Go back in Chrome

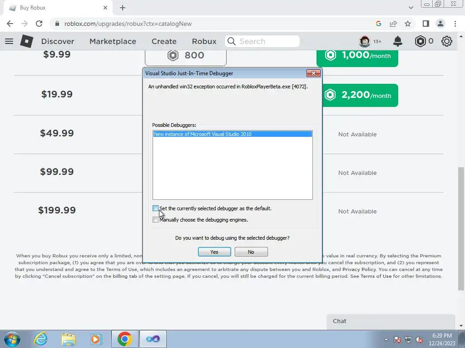click(x=10, y=24)
